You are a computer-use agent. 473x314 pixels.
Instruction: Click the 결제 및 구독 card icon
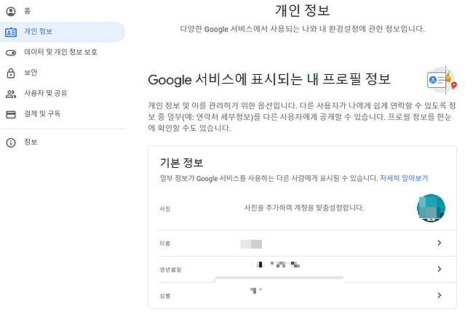tap(11, 115)
